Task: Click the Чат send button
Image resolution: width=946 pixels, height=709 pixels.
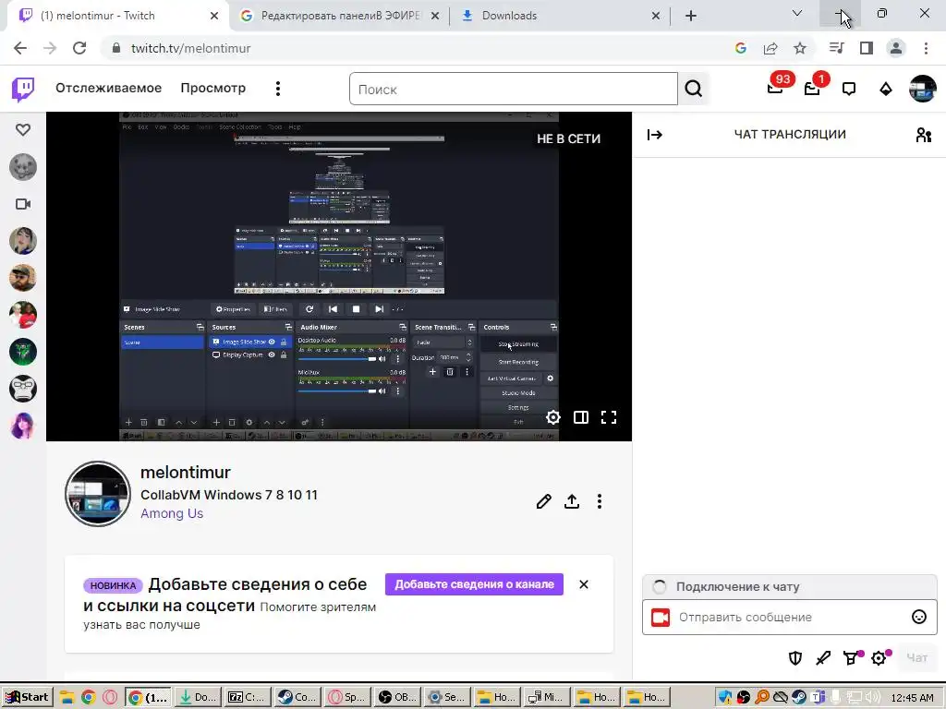Action: pos(917,657)
